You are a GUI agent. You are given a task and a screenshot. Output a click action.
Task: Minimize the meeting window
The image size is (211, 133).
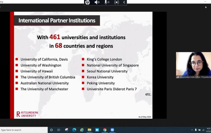[205, 2]
